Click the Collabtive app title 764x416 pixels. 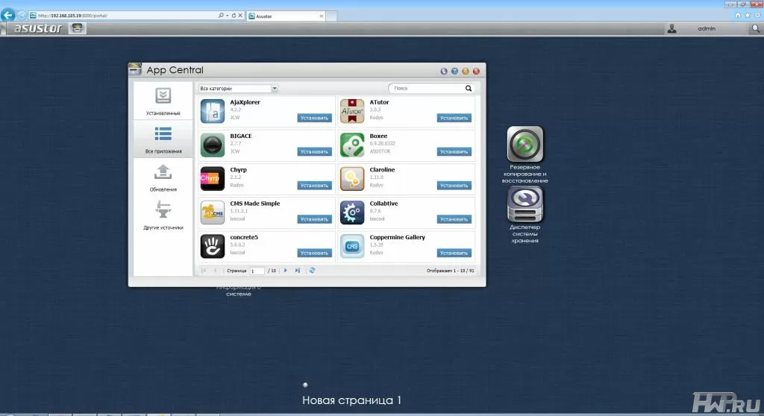click(383, 204)
